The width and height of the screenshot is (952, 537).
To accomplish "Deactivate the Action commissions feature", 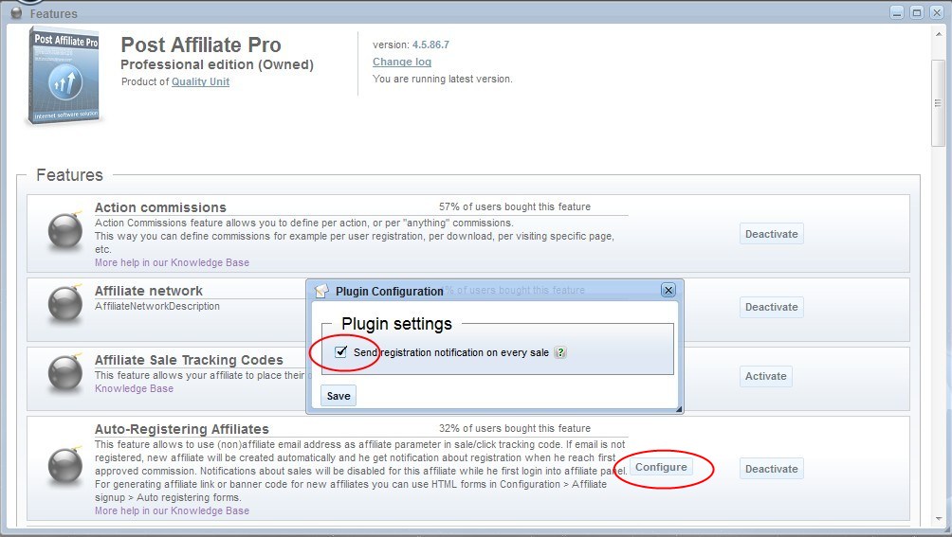I will pos(772,234).
